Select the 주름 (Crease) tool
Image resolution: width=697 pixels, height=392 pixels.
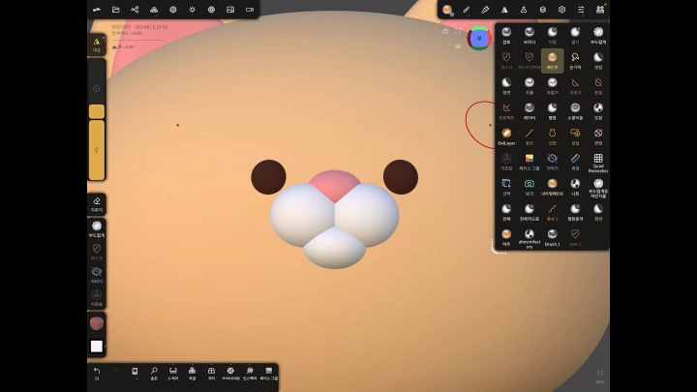[x=530, y=86]
